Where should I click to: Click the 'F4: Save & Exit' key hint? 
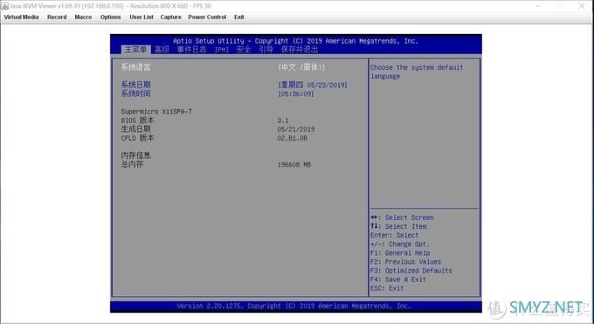[398, 279]
